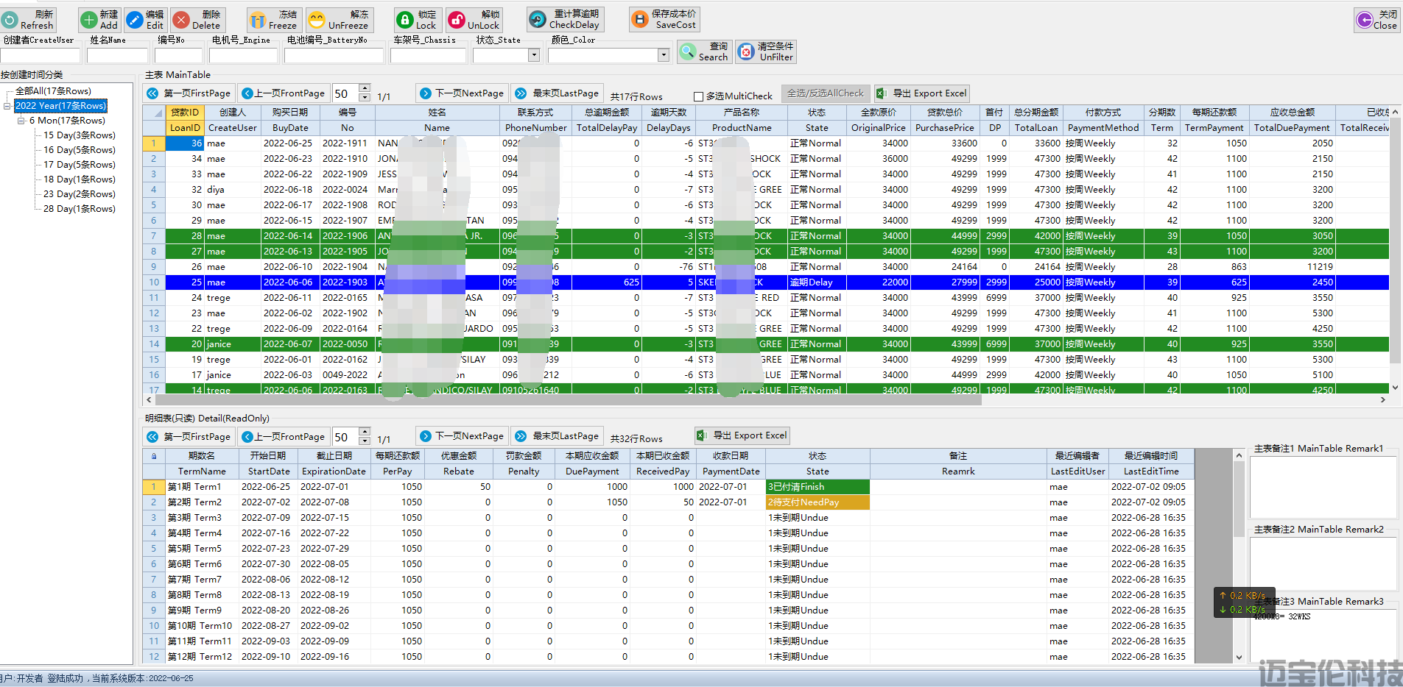This screenshot has height=687, width=1403.
Task: Click the green Lock icon
Action: click(405, 20)
